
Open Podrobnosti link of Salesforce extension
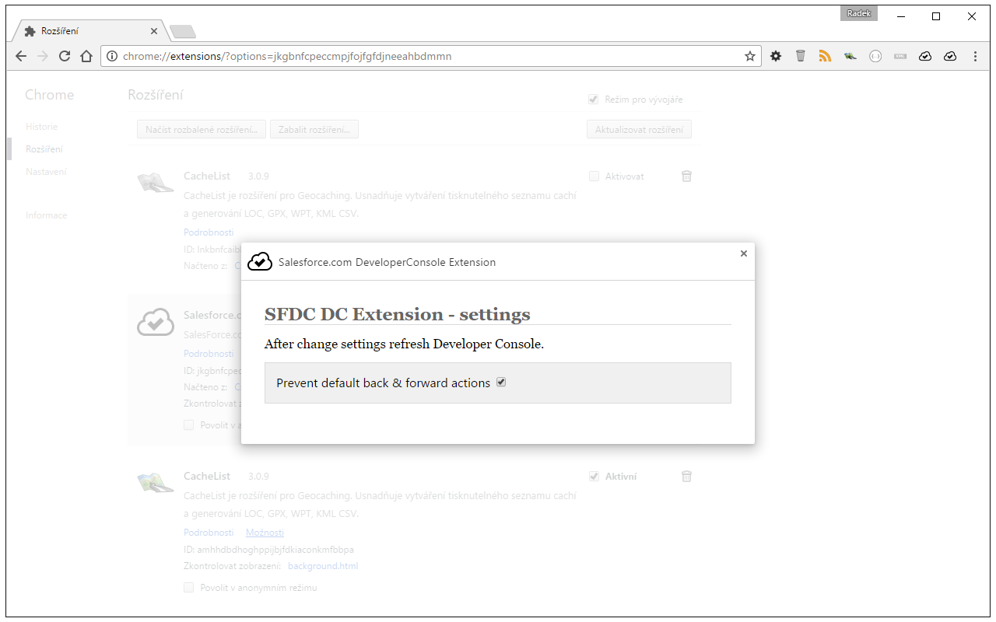(209, 353)
